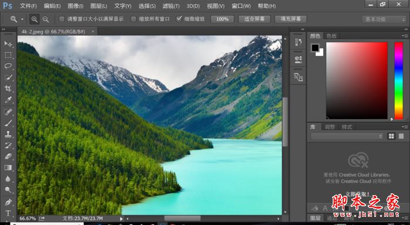This screenshot has height=225, width=410.
Task: Open the Zoom tool preset picker arrow
Action: point(22,19)
